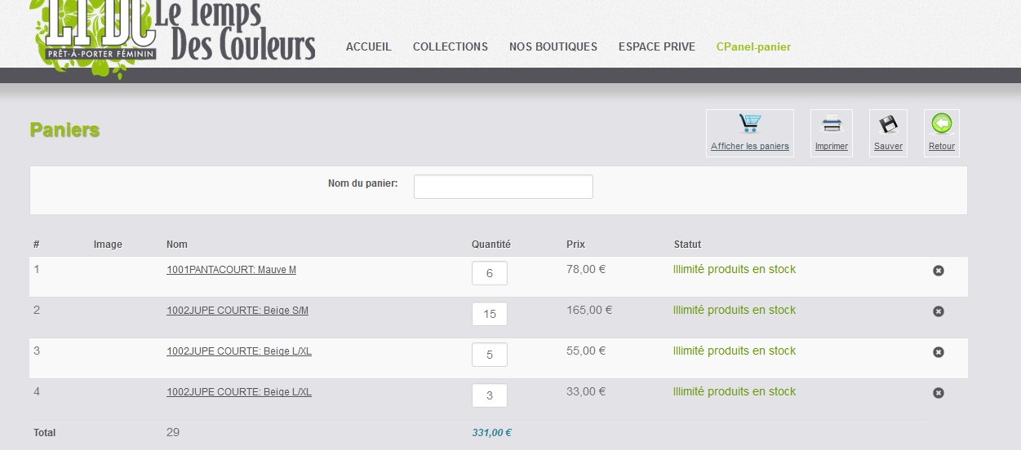Image resolution: width=1021 pixels, height=450 pixels.
Task: Click quantity field showing 15
Action: (490, 314)
